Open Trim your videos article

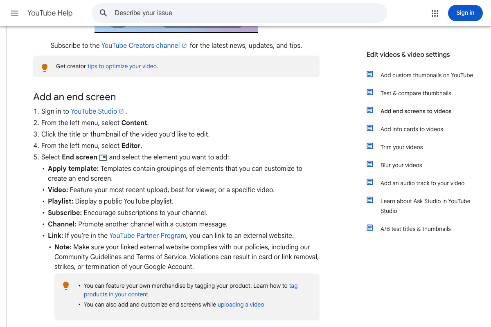click(x=401, y=147)
